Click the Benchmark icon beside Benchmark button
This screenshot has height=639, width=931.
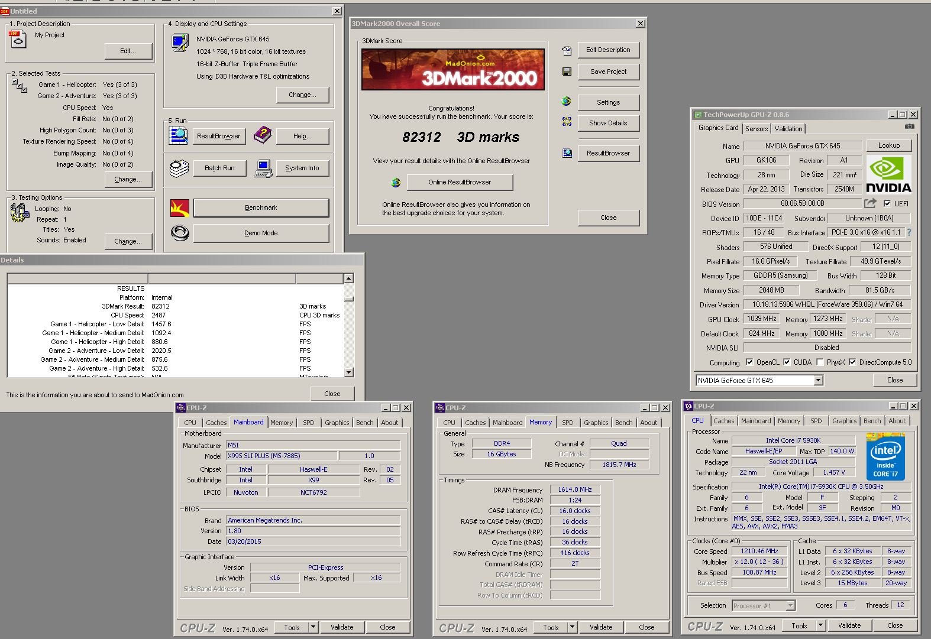pos(180,208)
